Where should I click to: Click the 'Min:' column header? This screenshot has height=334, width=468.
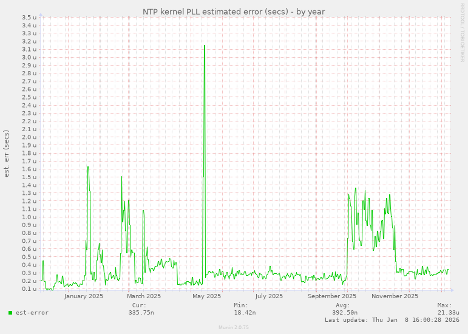(x=241, y=305)
